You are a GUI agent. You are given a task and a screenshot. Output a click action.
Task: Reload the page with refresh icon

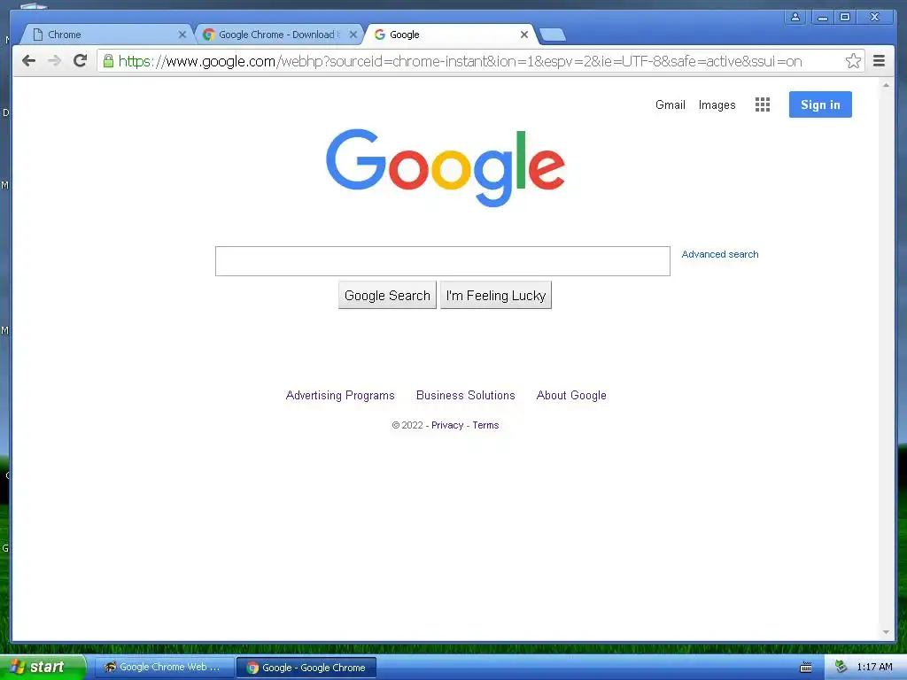[81, 60]
